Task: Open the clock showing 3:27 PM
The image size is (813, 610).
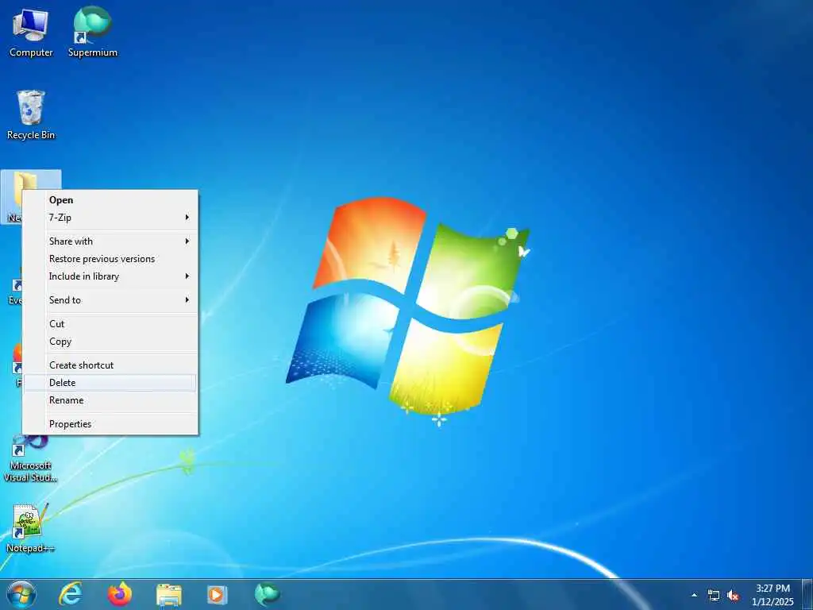Action: (773, 594)
